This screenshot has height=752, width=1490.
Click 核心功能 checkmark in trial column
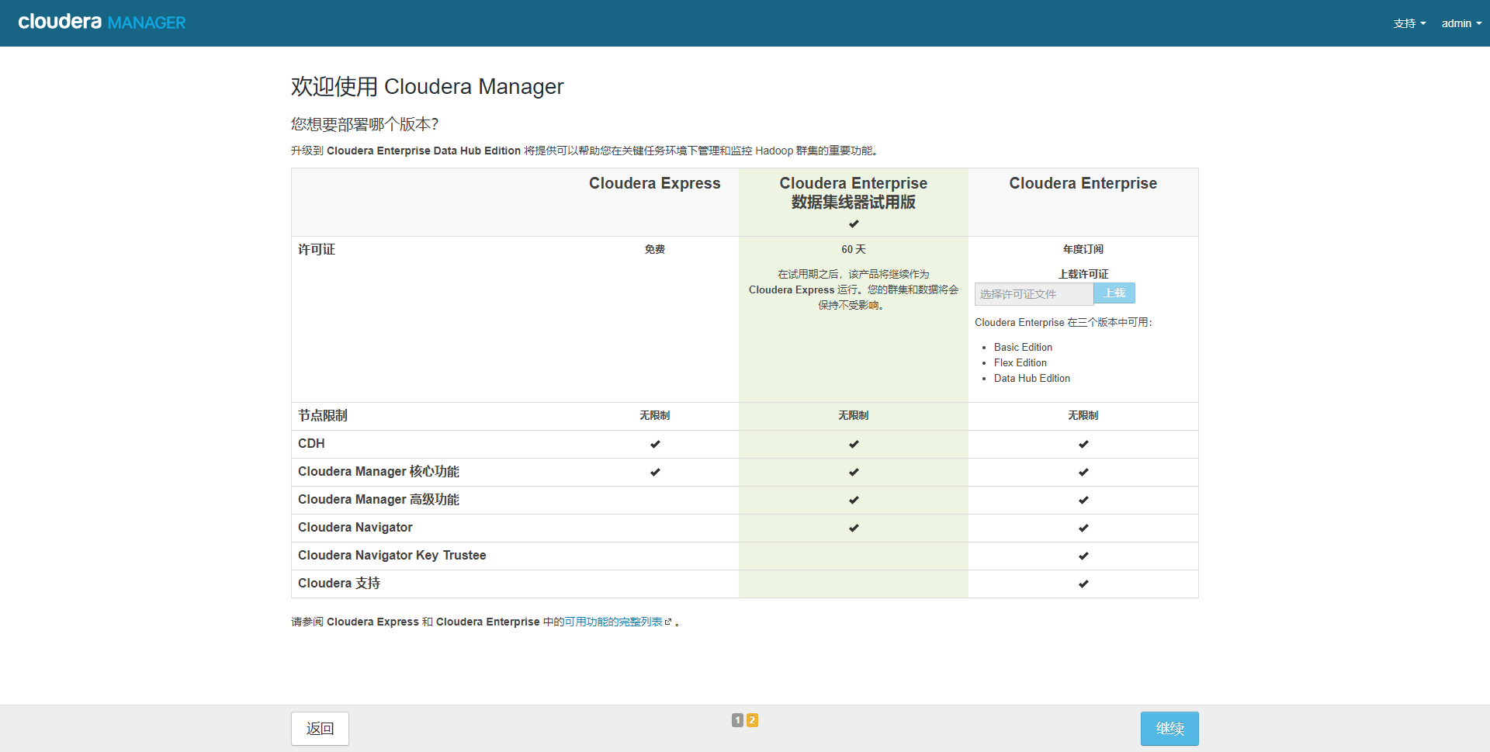tap(854, 472)
